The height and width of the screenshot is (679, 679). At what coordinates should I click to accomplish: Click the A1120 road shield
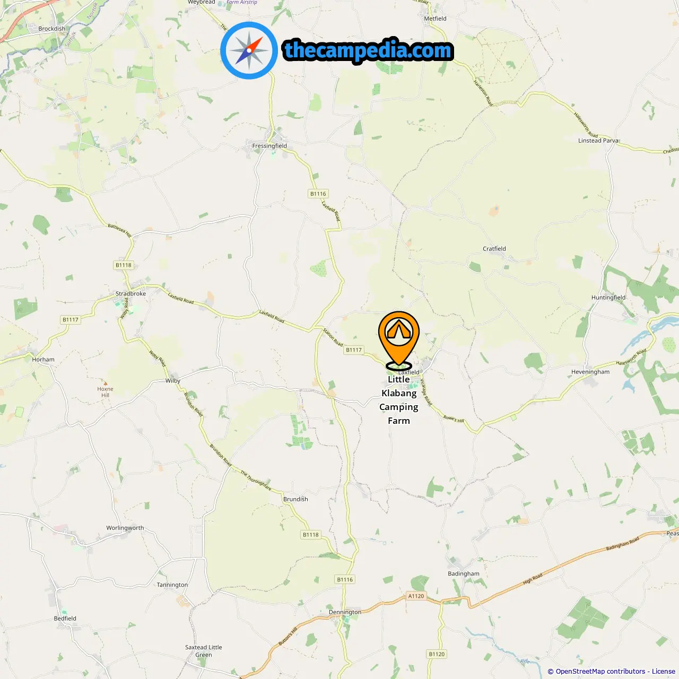(416, 596)
